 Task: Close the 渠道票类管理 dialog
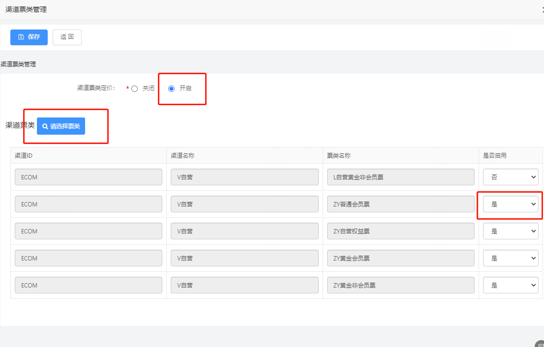coord(542,9)
